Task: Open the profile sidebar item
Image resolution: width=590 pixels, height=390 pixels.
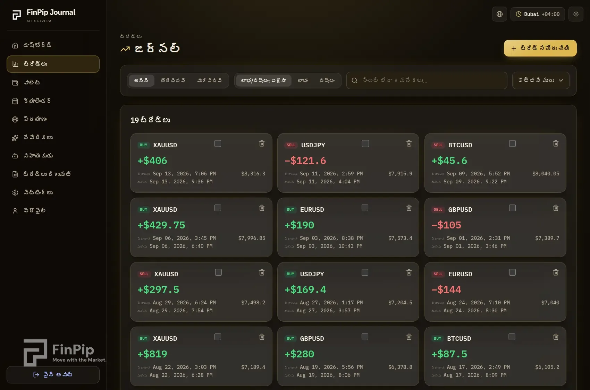Action: click(53, 211)
